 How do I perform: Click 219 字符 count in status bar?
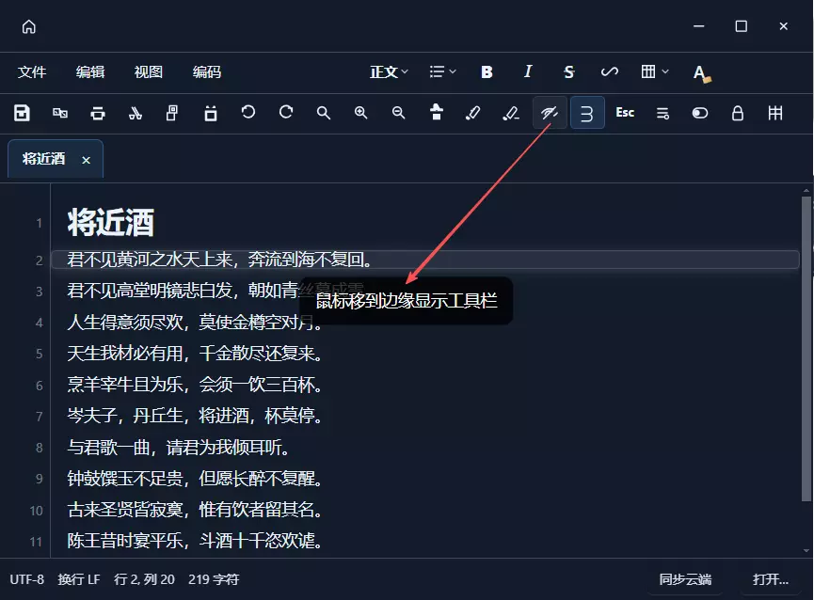point(214,579)
